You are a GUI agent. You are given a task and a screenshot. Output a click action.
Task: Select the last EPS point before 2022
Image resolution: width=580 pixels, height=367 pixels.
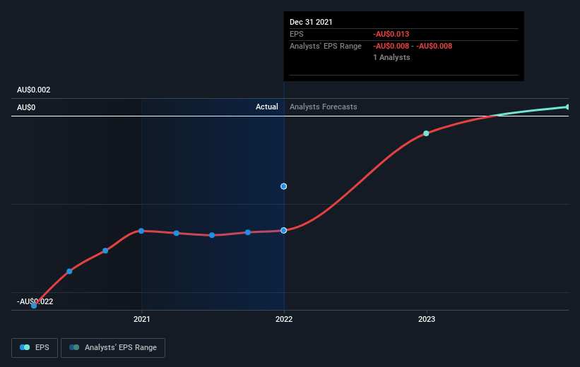tap(248, 232)
